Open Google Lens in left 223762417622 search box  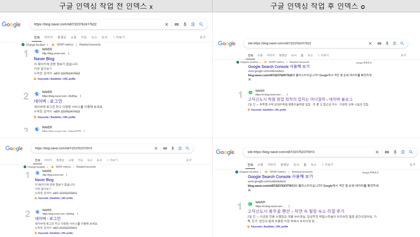click(193, 24)
